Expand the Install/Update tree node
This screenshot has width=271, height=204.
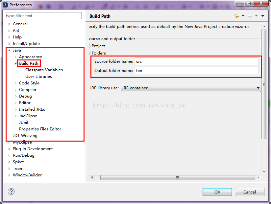9,44
